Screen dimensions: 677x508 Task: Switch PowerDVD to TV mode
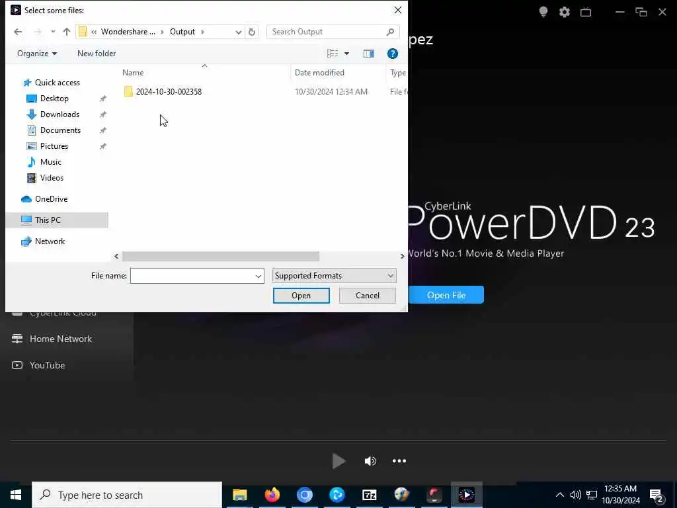click(586, 12)
